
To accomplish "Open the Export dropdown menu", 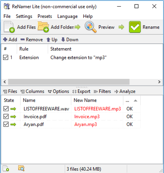I will click(x=81, y=91).
